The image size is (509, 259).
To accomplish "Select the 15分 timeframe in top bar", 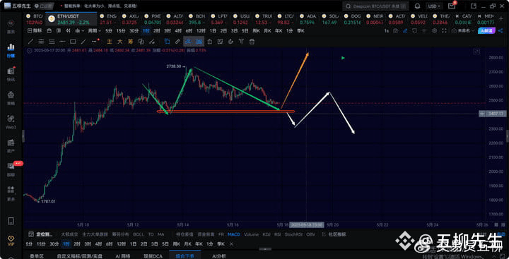I will (x=120, y=31).
